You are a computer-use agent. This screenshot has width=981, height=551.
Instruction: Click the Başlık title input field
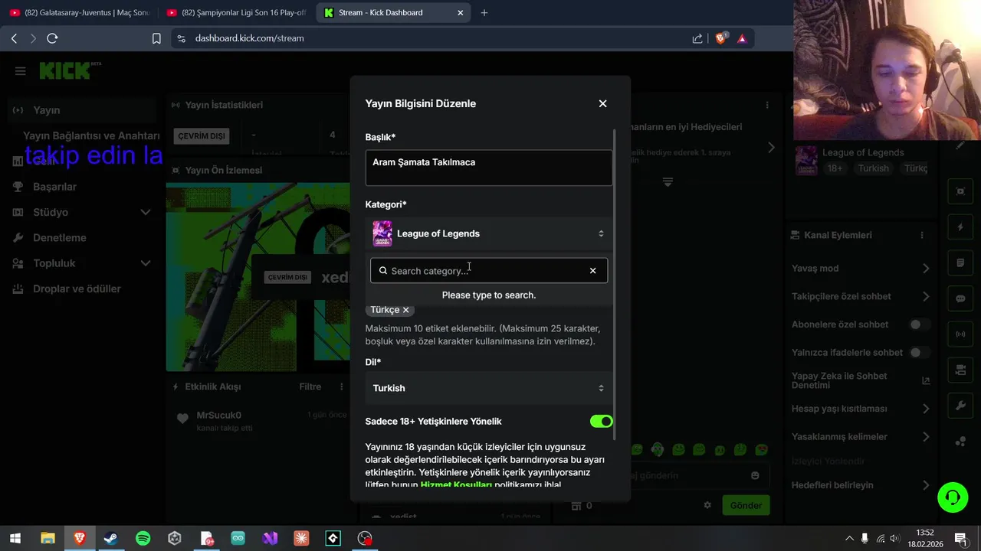(x=489, y=168)
